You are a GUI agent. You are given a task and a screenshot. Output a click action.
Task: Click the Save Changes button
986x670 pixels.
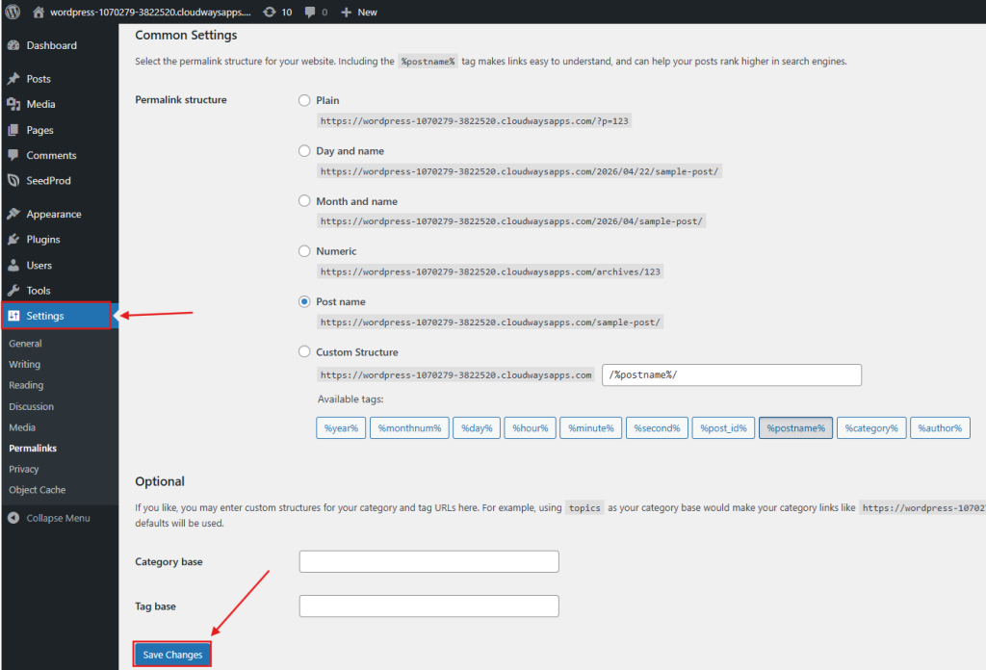(x=172, y=655)
